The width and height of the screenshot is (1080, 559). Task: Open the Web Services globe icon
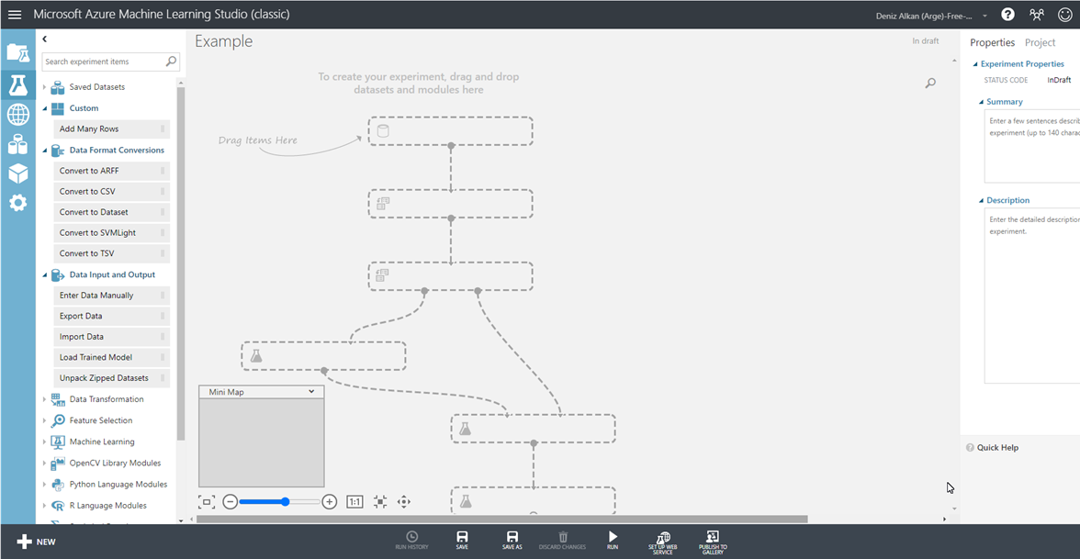coord(18,114)
